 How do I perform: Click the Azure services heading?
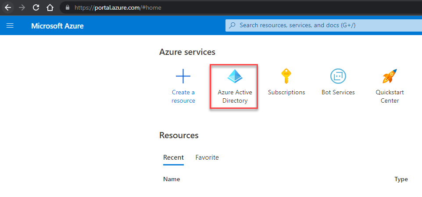pos(187,52)
